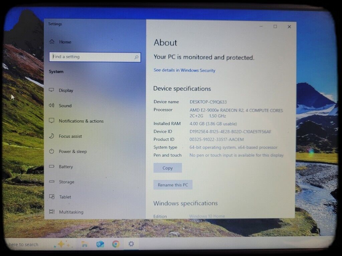
Task: Click the Windows 10 Home edition value
Action: 207,216
